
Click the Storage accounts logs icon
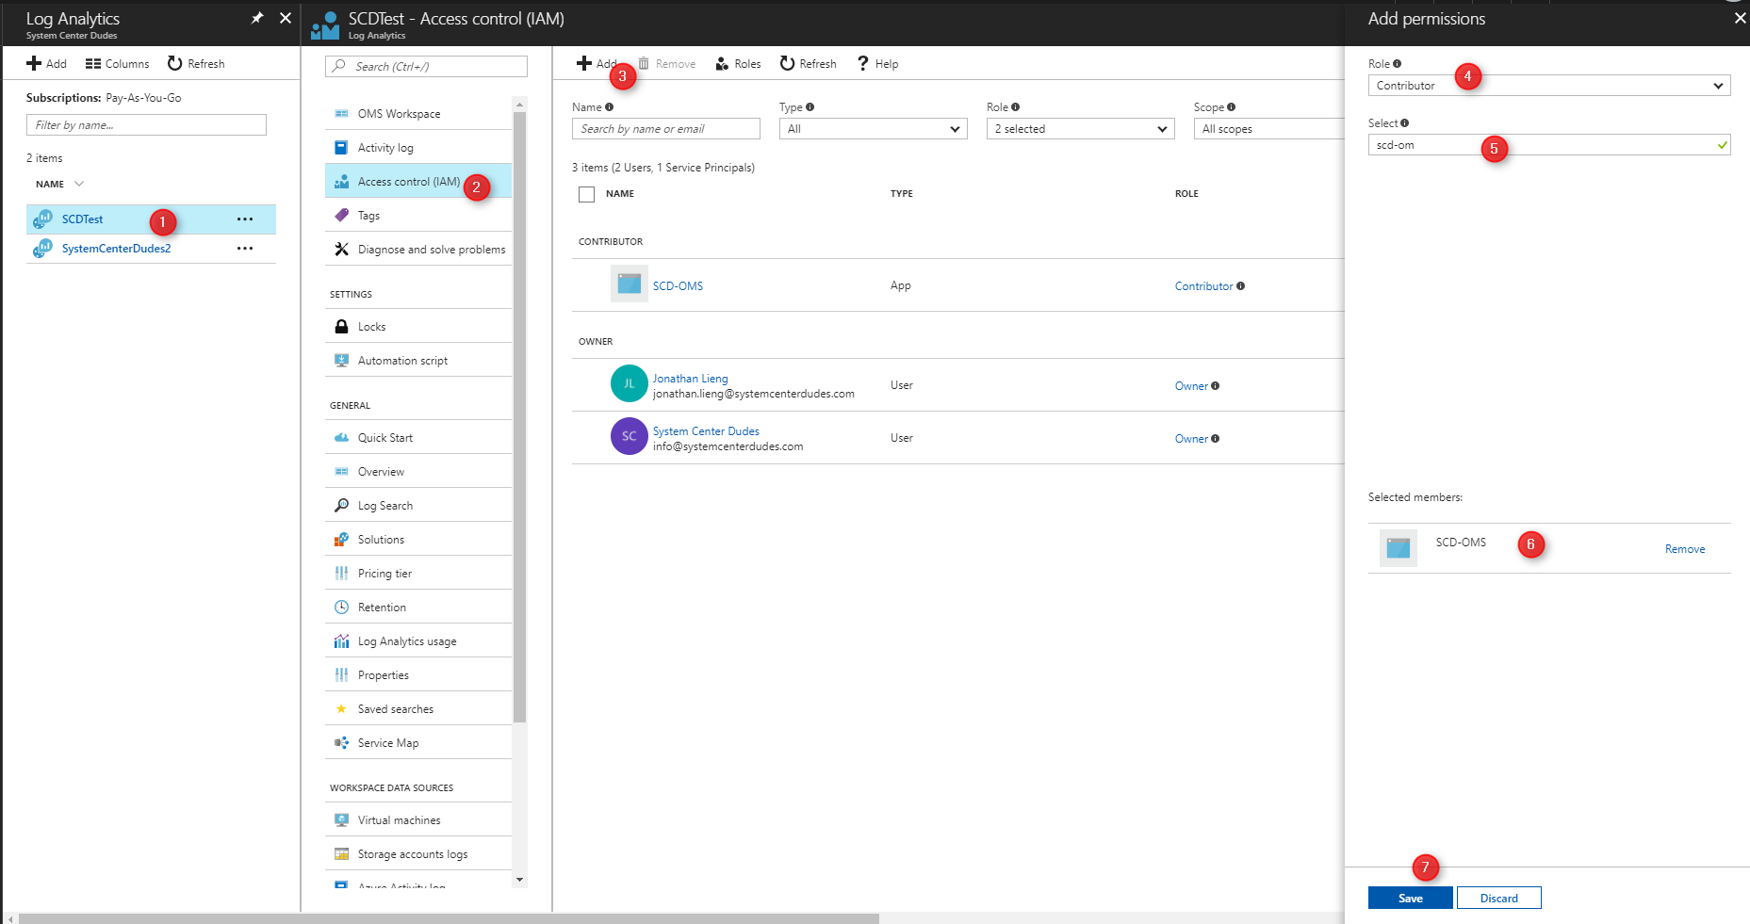click(341, 854)
